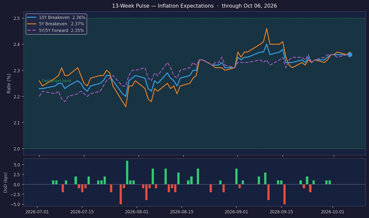
Task: Select the '5Y/5Y Forward 2.35%' legend entry
Action: click(56, 30)
